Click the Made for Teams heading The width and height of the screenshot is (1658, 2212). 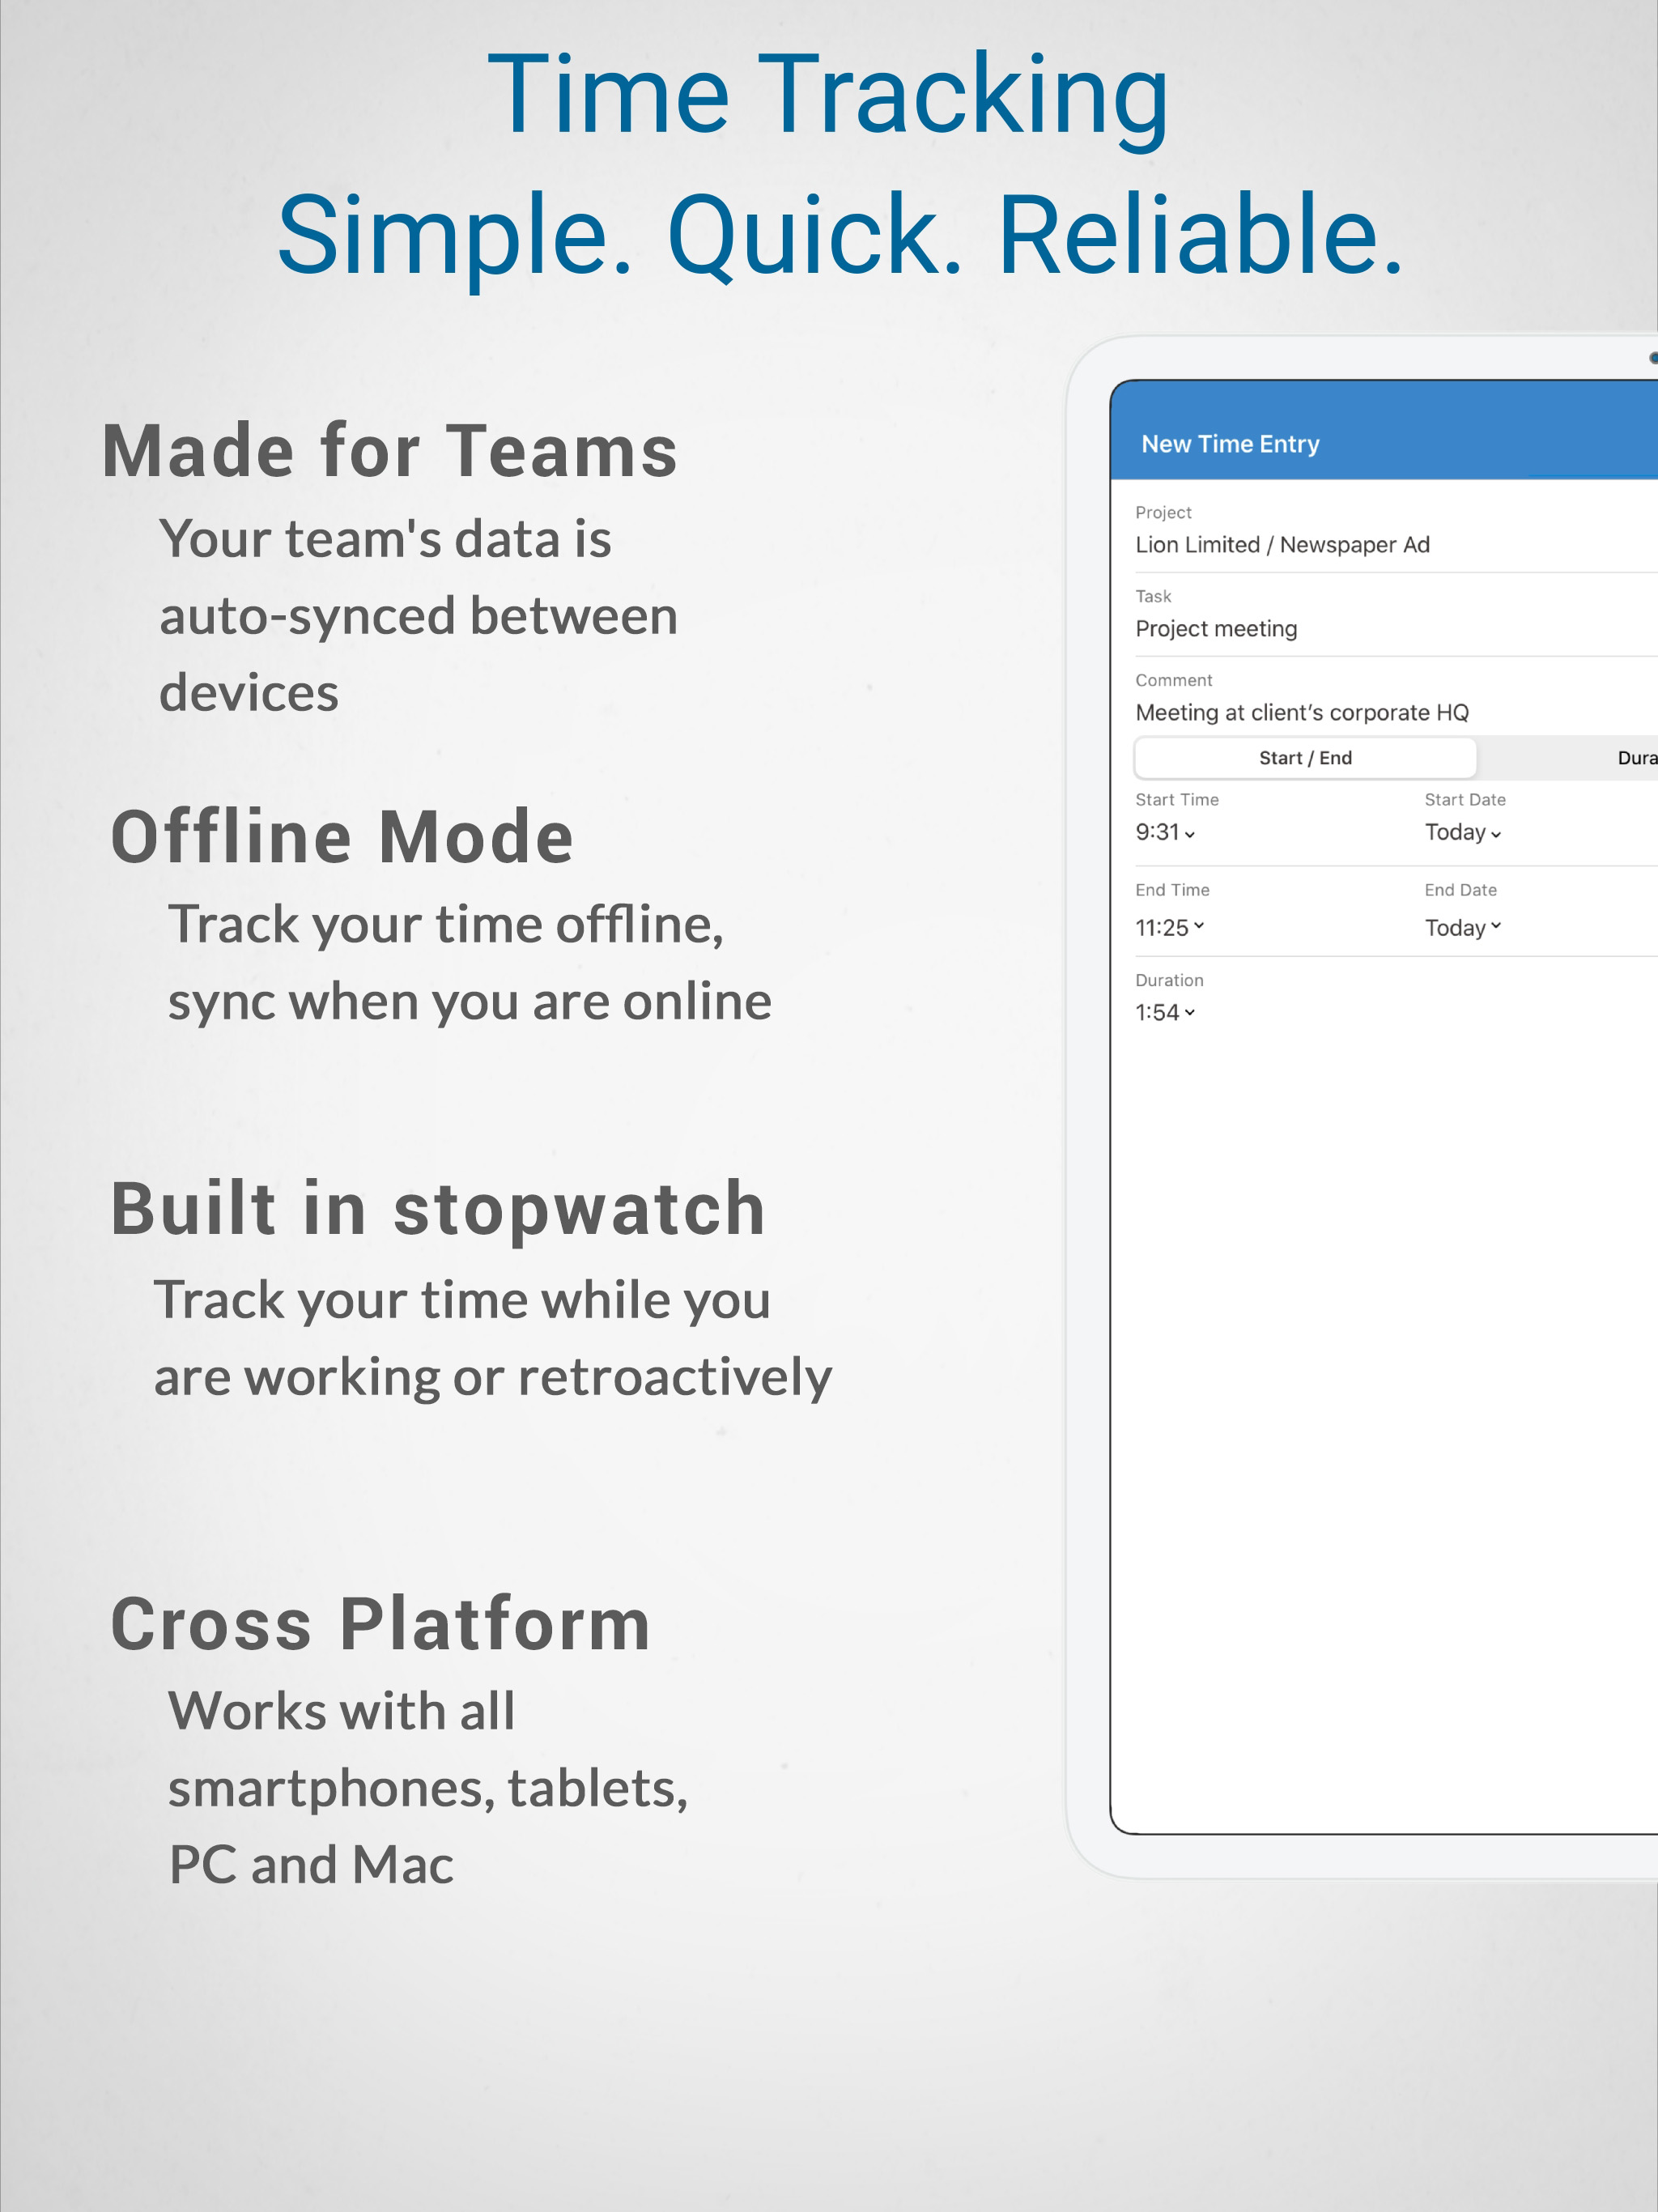coord(390,452)
